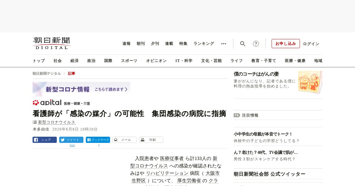Screen dimensions: 355x186
Task: Expand the three-dots more menu
Action: tap(224, 44)
